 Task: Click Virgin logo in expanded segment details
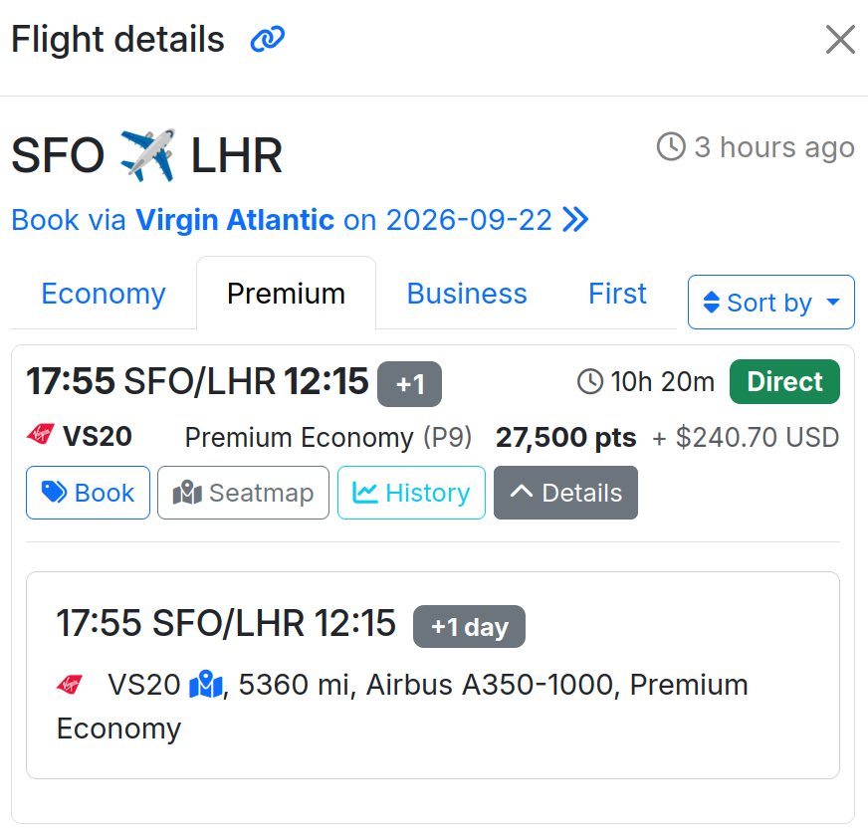pyautogui.click(x=70, y=685)
